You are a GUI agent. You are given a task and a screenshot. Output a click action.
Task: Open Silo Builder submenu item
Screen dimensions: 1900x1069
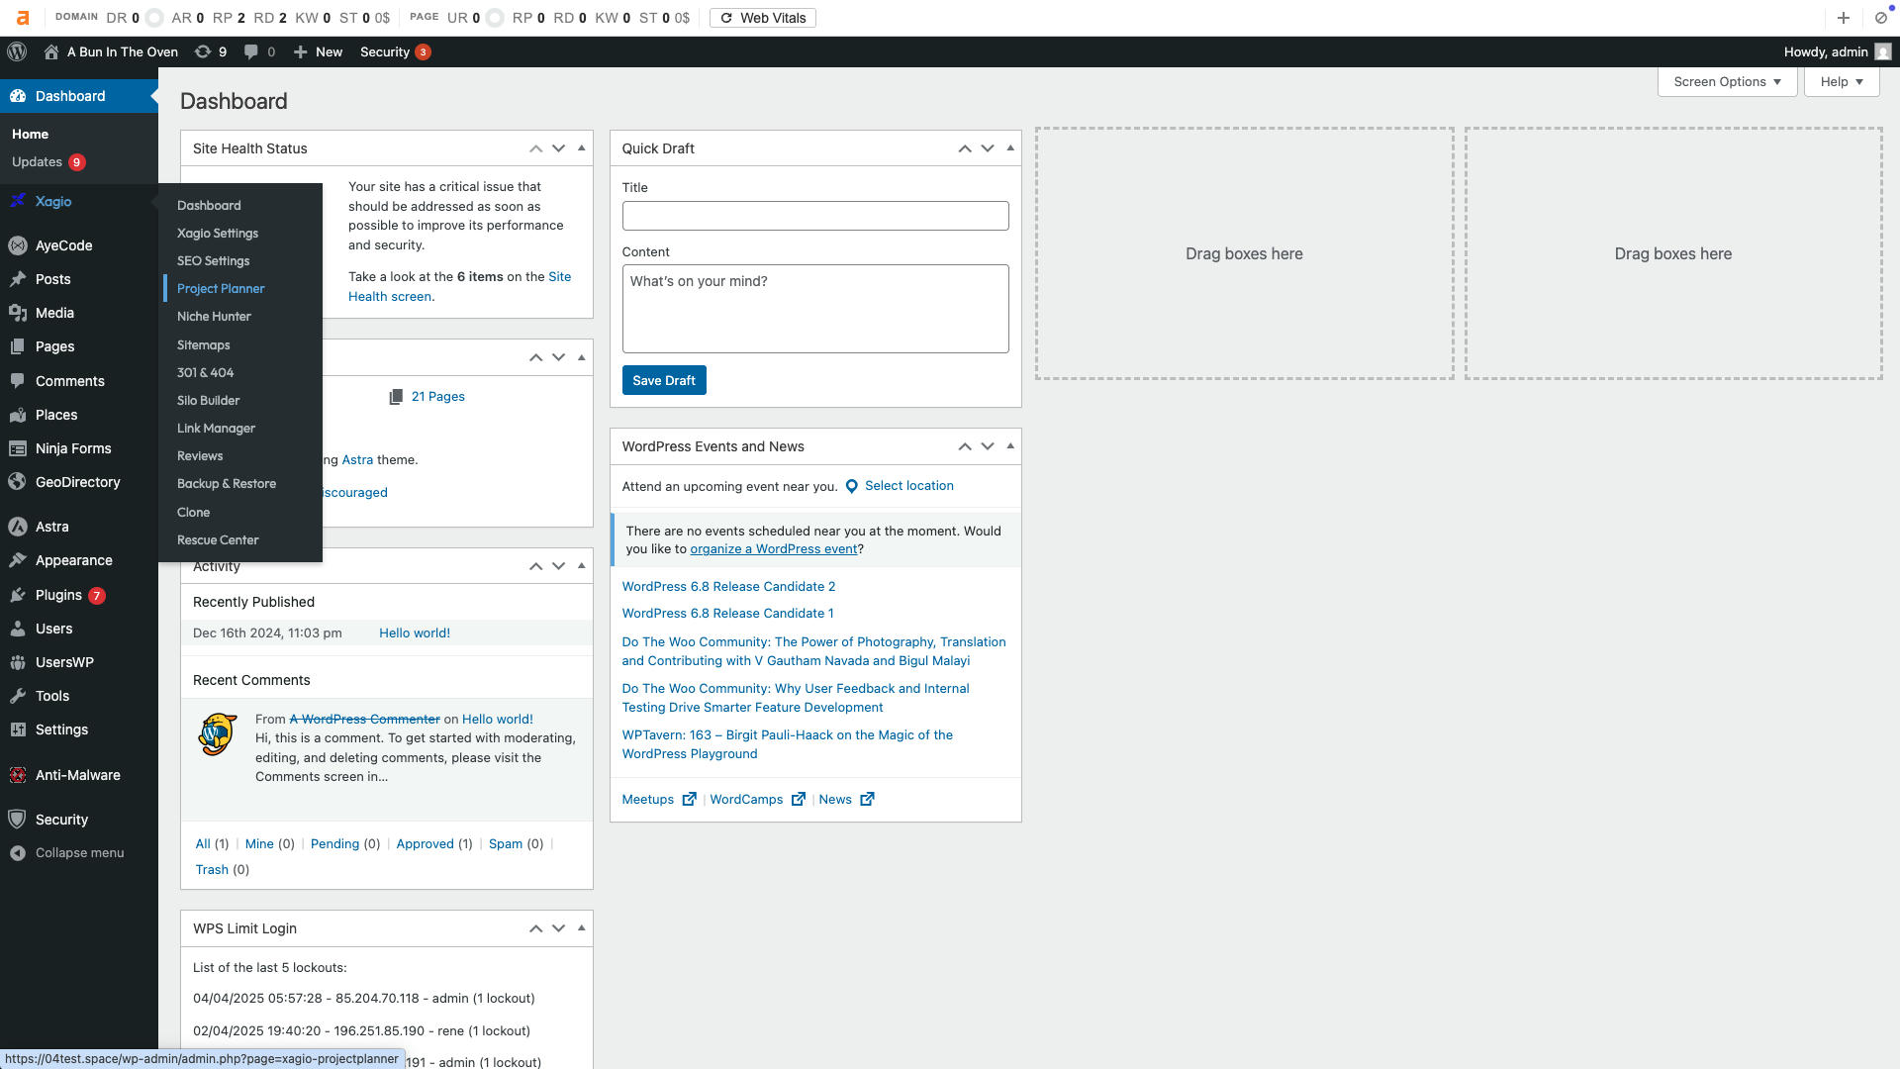(208, 401)
